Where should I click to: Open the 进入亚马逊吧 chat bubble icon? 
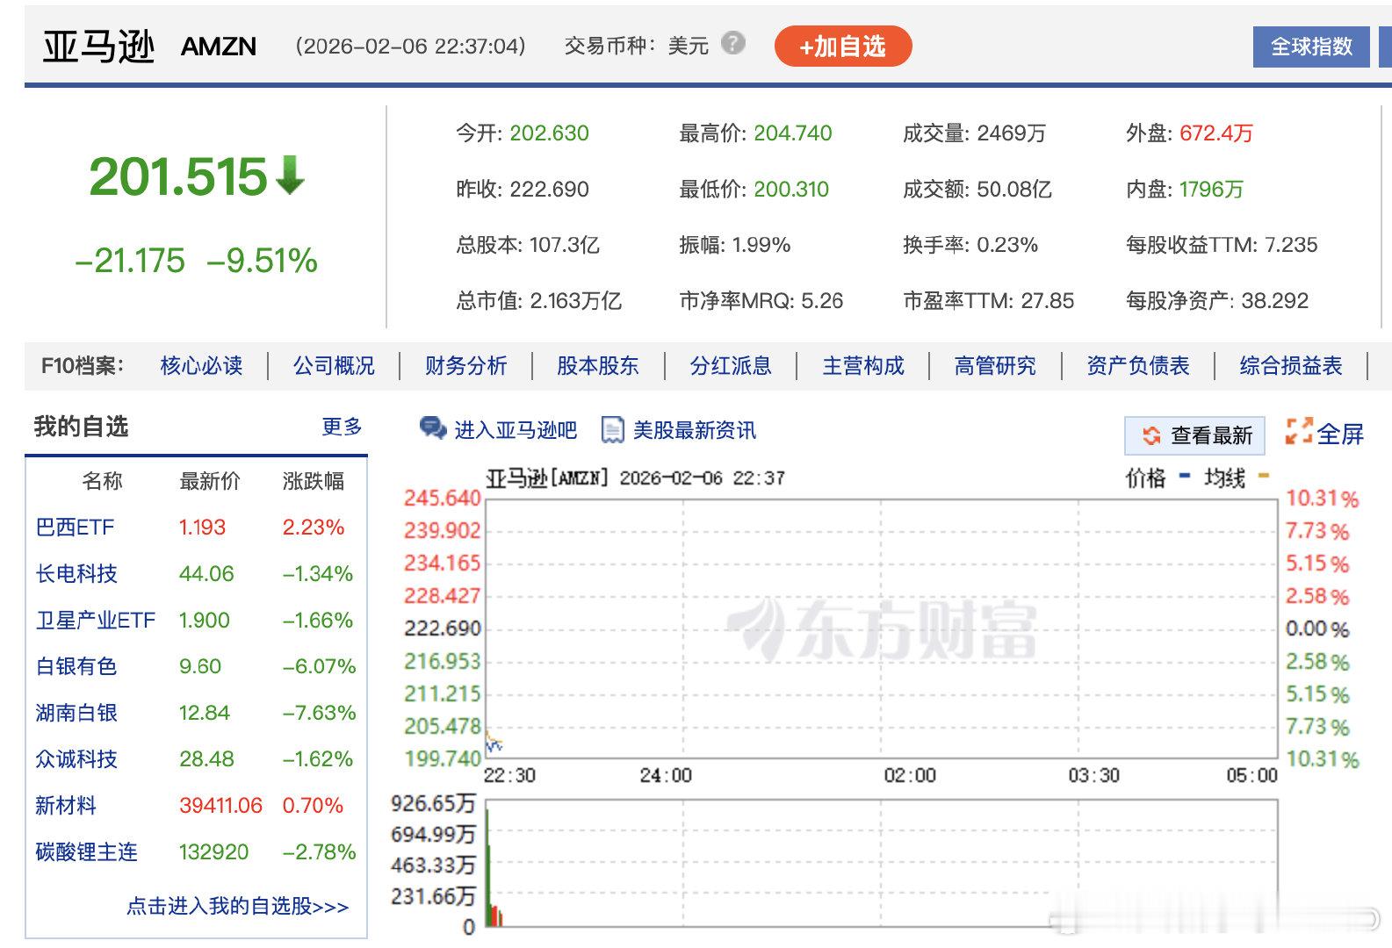click(433, 428)
